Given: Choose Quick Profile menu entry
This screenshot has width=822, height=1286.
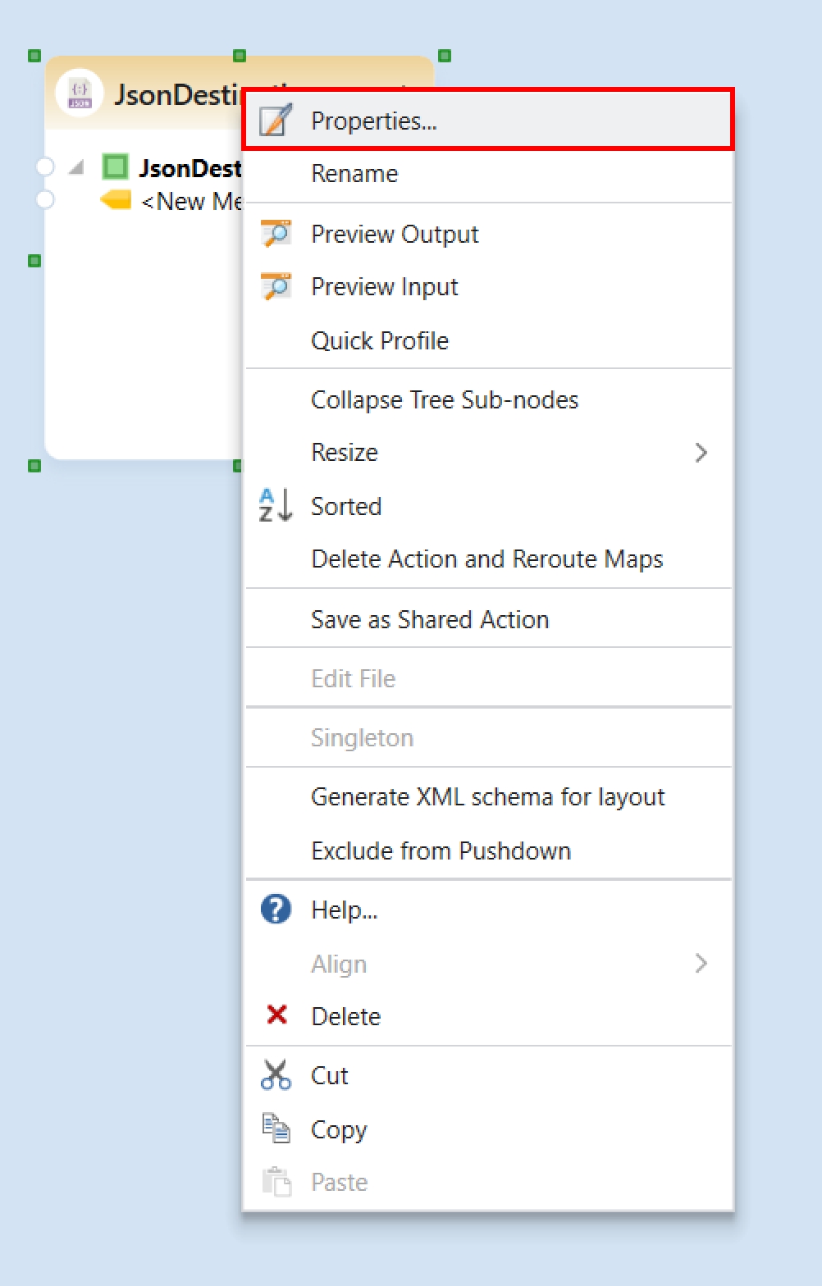Looking at the screenshot, I should click(x=380, y=340).
